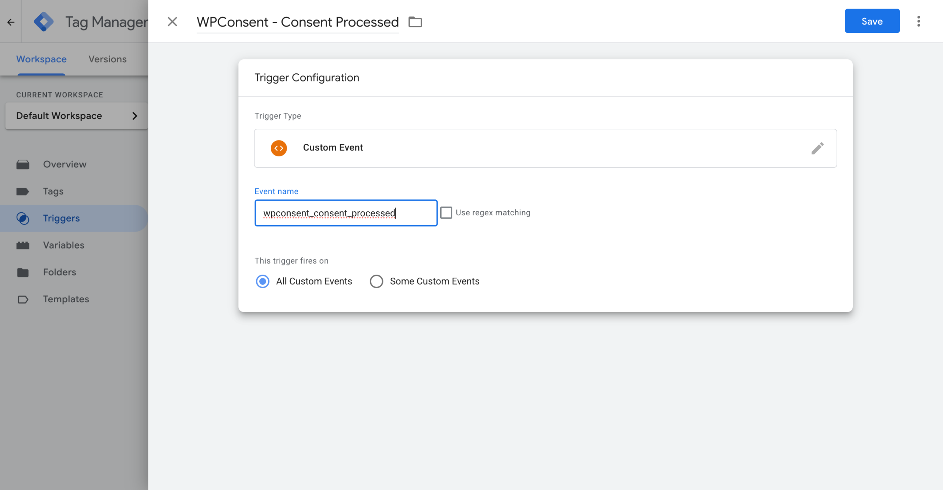Save the trigger configuration
This screenshot has width=943, height=490.
coord(872,21)
